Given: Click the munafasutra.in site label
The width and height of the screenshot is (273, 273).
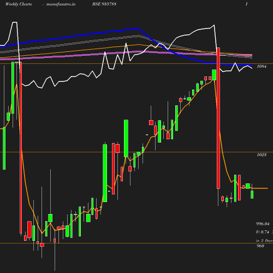Looking at the screenshot, I should (x=61, y=4).
